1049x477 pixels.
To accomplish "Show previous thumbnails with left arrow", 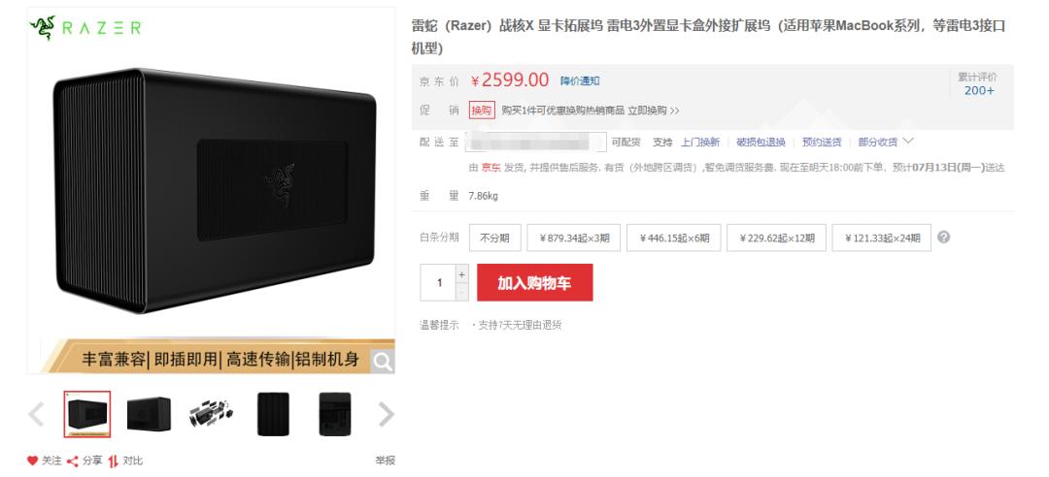I will tap(36, 414).
